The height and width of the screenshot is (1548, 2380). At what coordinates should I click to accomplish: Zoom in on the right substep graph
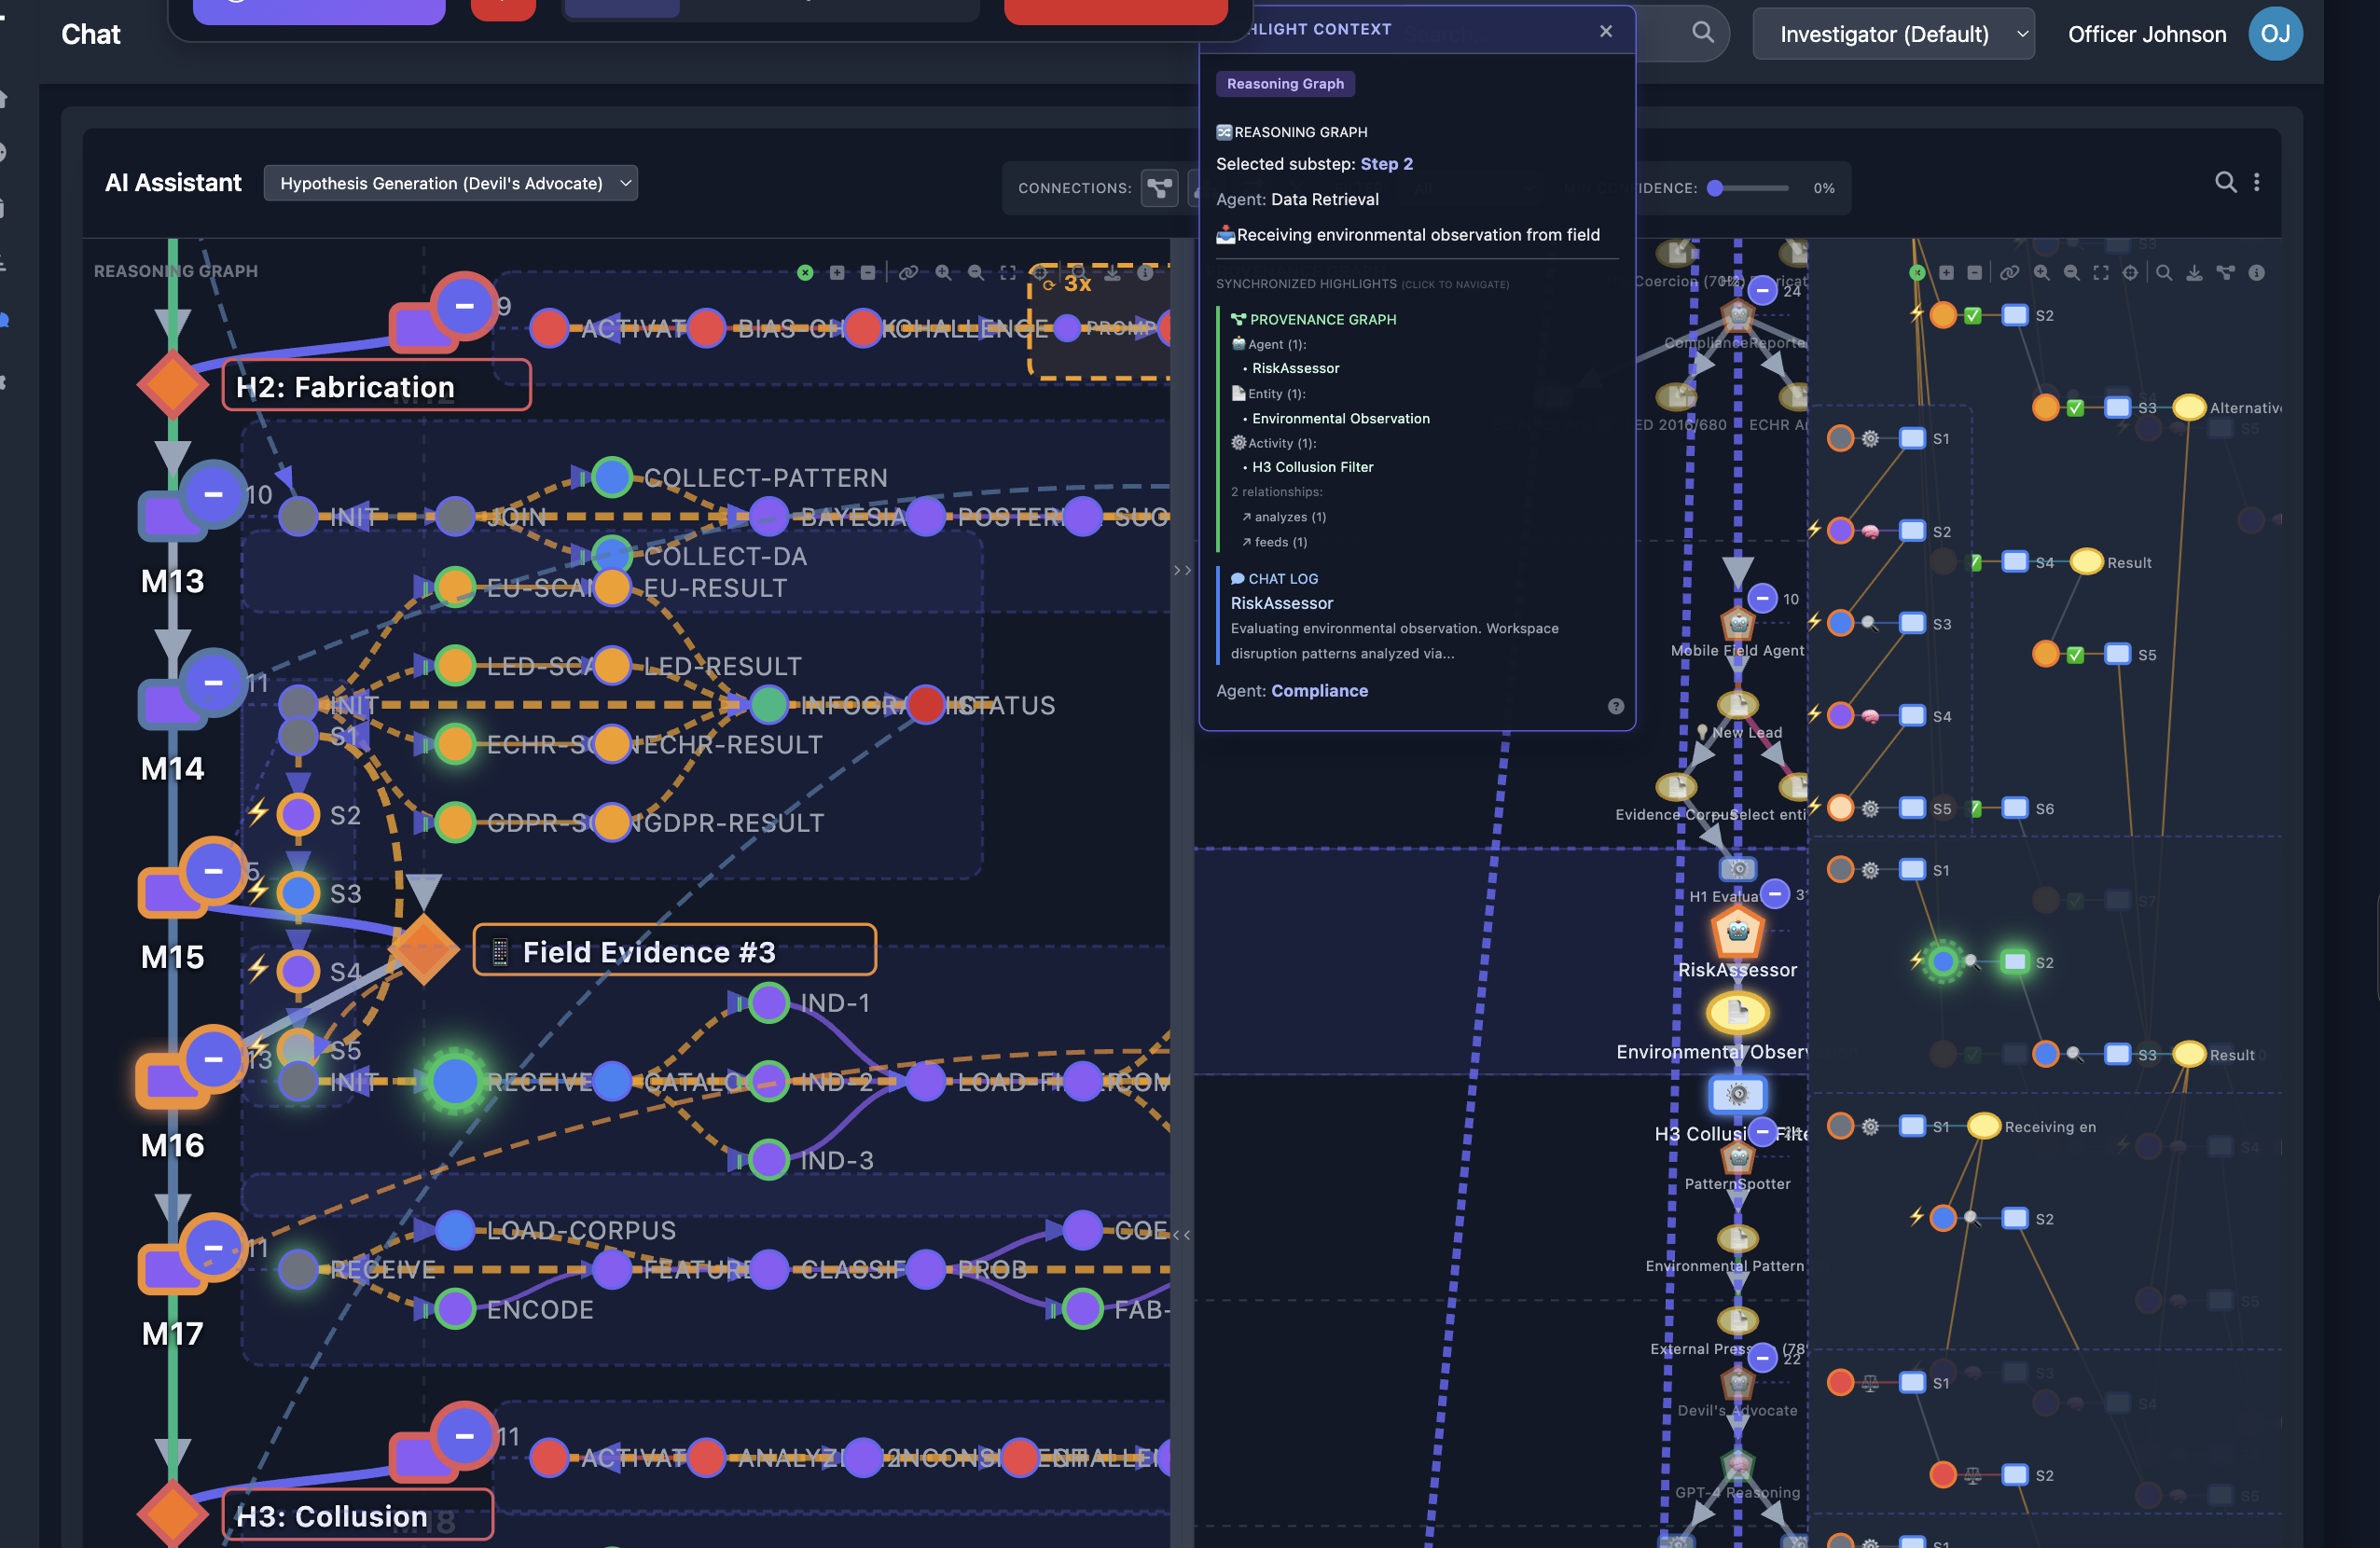click(x=2041, y=272)
